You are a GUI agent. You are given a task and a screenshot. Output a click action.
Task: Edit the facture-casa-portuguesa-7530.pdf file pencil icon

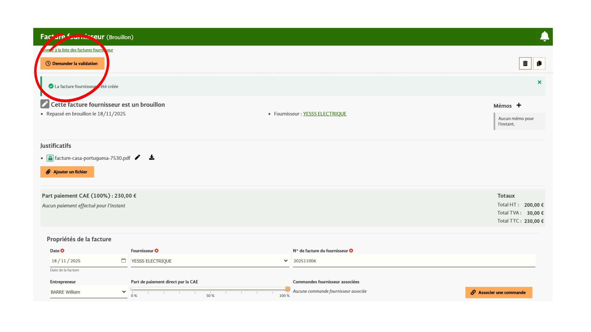[138, 157]
